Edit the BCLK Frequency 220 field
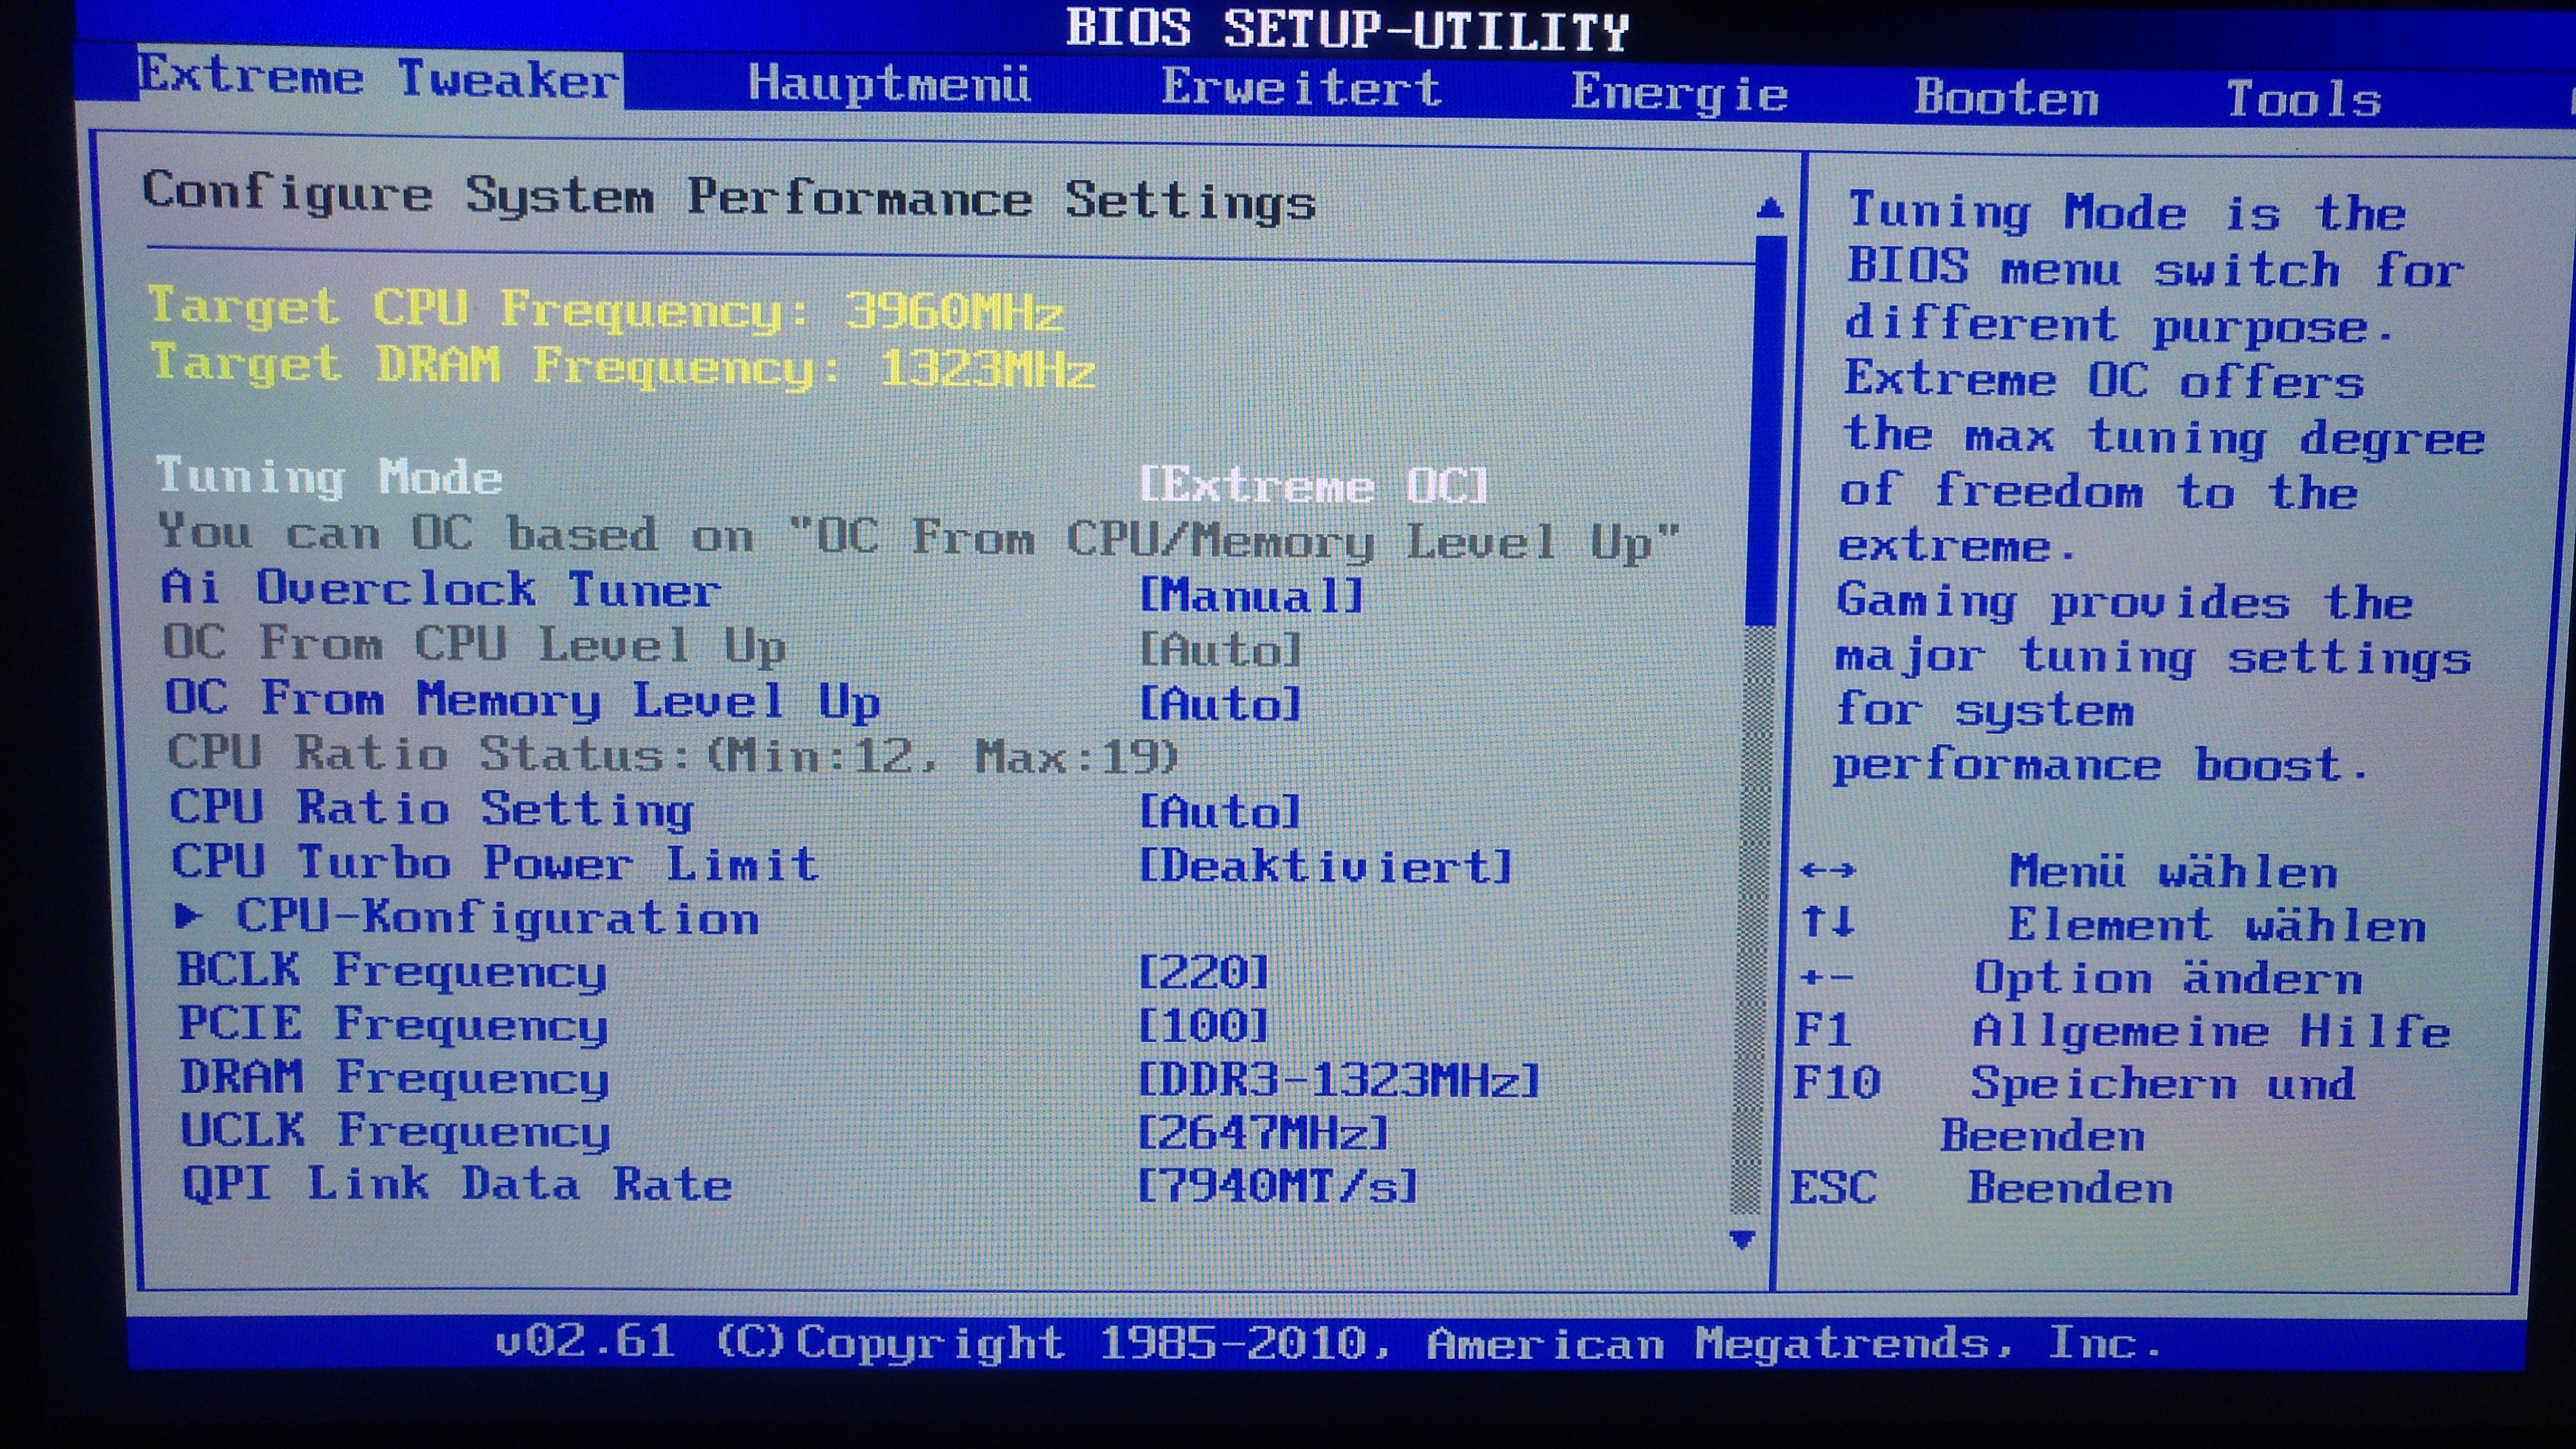The image size is (2576, 1449). (x=1203, y=972)
